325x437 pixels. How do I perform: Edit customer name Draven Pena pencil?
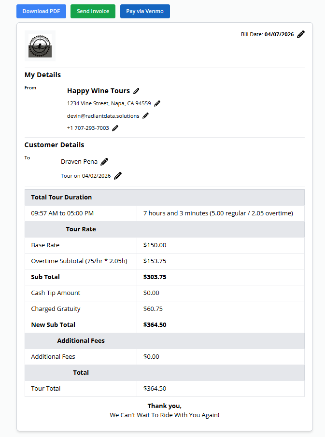tap(104, 162)
